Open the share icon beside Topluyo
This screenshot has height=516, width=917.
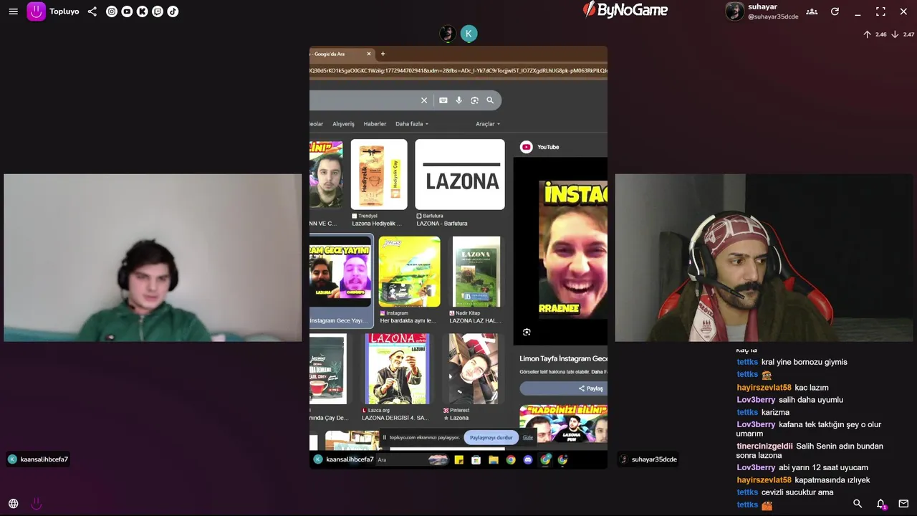pyautogui.click(x=92, y=11)
